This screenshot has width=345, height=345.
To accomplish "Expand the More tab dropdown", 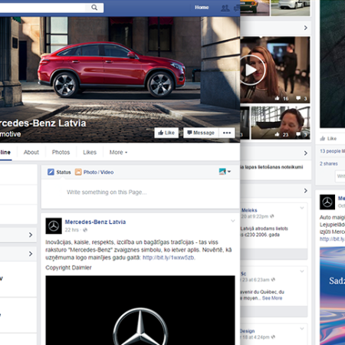I will (x=118, y=153).
